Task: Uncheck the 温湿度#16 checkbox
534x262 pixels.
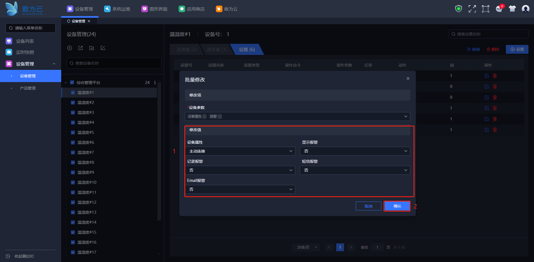Action: coord(73,242)
